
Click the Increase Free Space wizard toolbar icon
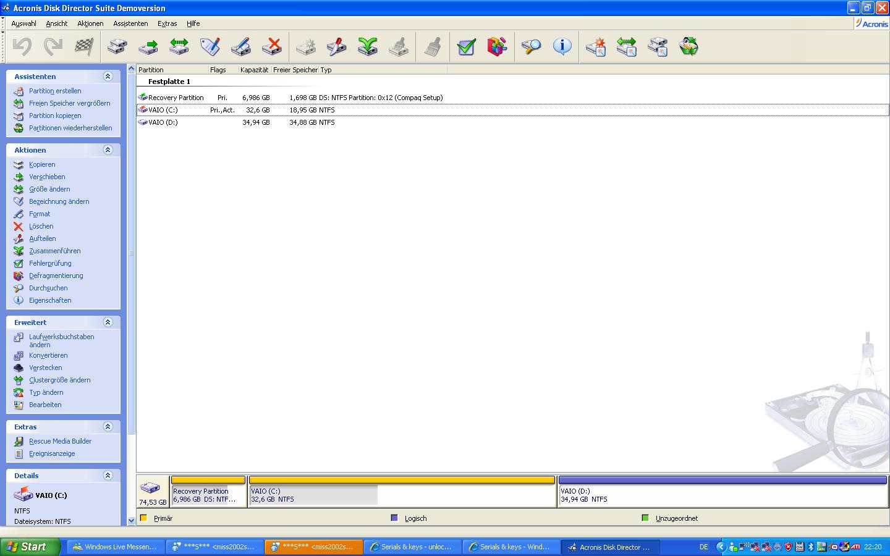[x=627, y=46]
